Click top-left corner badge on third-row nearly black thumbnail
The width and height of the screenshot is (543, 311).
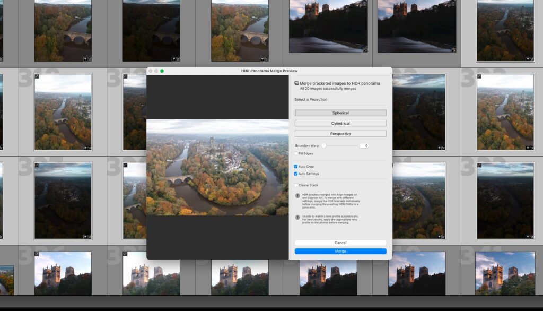(x=479, y=166)
